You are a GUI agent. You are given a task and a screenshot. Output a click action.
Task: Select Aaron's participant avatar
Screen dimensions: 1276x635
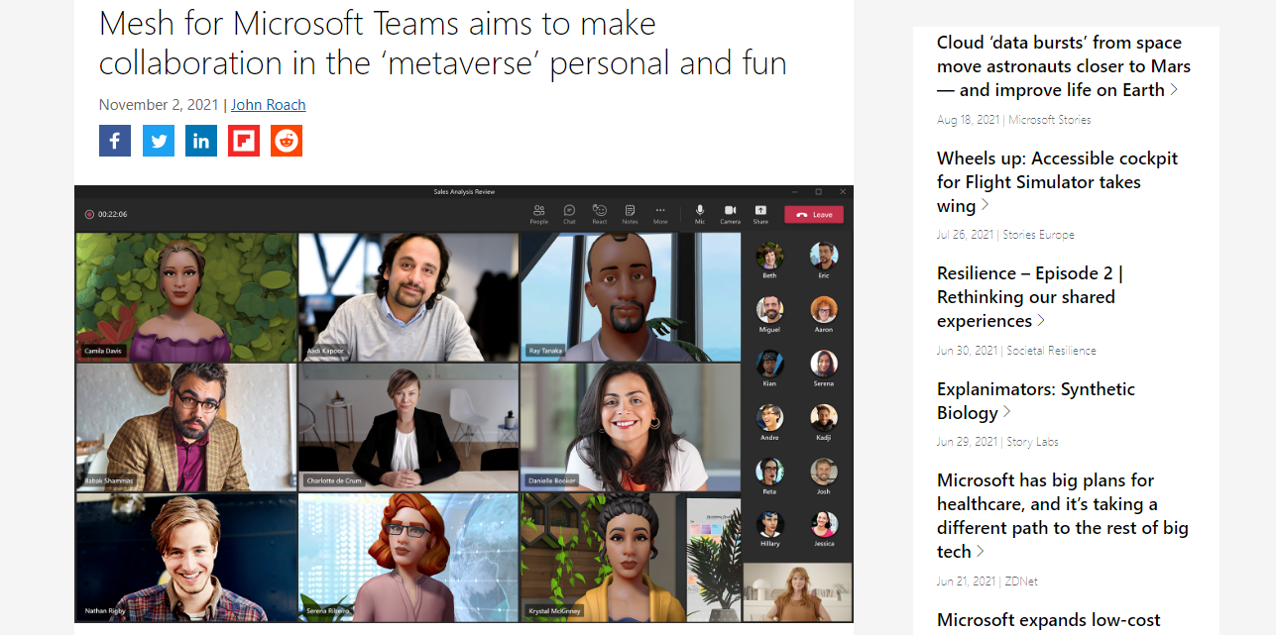[824, 309]
